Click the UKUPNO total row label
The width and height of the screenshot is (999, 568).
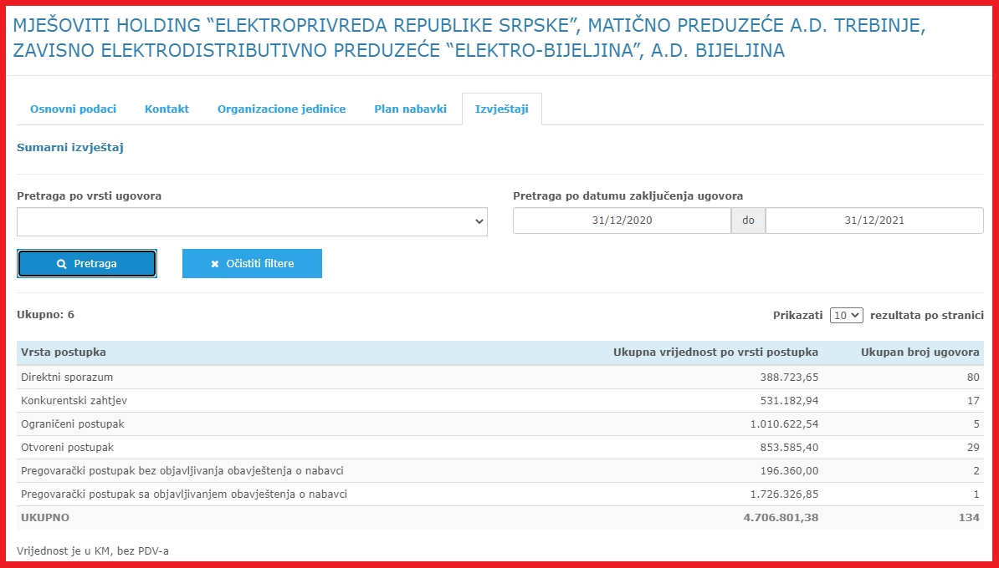[x=45, y=518]
